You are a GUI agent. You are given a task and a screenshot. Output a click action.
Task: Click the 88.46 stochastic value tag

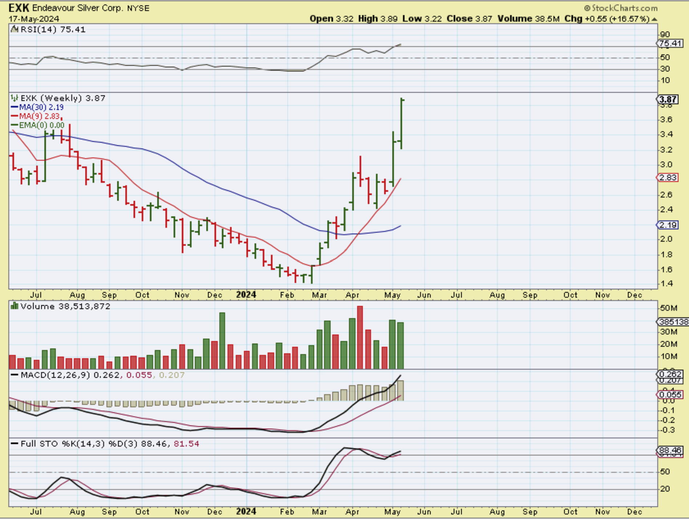click(x=670, y=450)
